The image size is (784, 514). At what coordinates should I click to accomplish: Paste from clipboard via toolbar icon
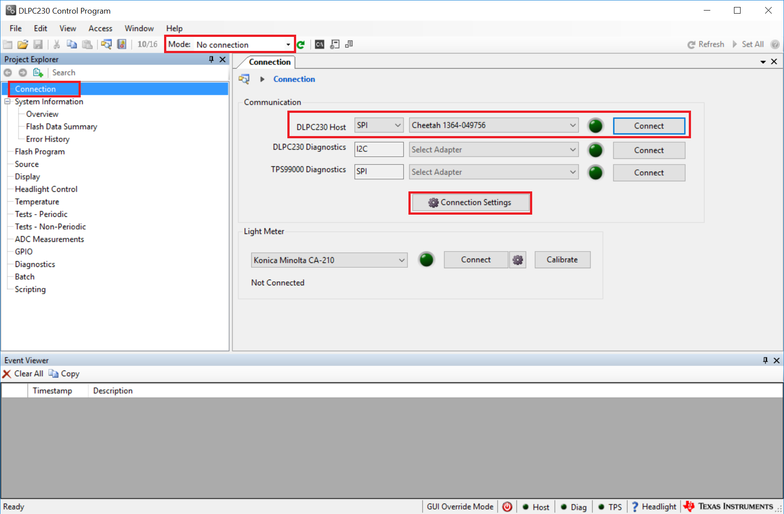coord(87,44)
